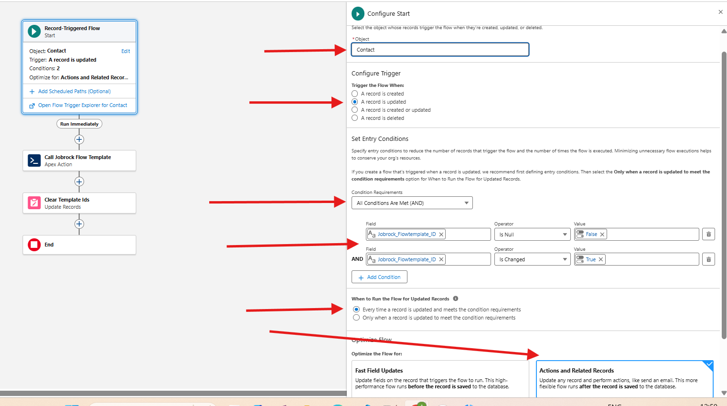Click the Configure Start panel play icon

(x=358, y=14)
